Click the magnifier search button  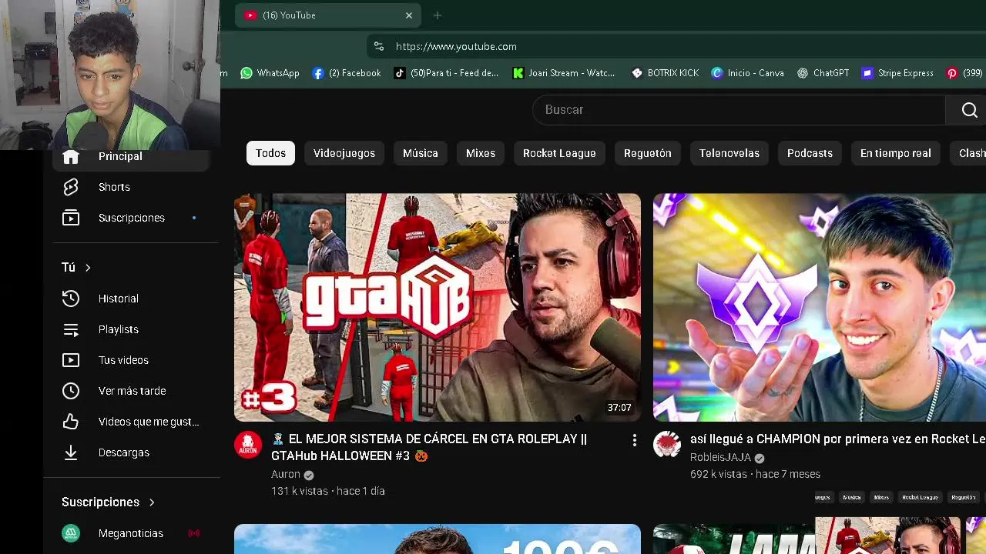[x=969, y=110]
